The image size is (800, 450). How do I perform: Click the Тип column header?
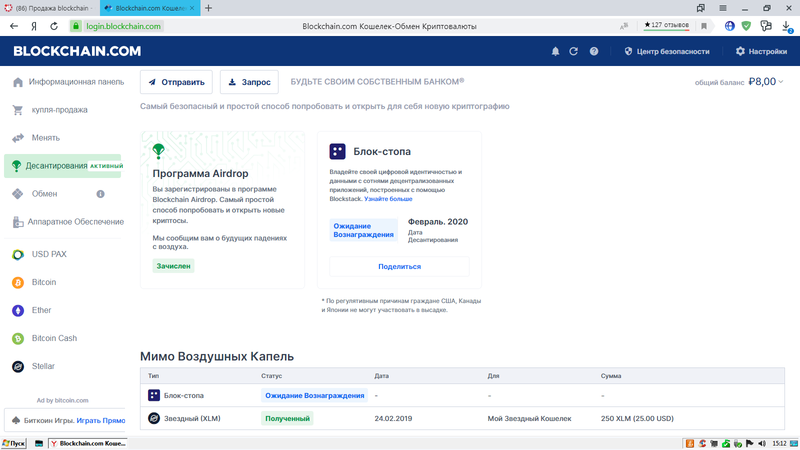click(153, 376)
